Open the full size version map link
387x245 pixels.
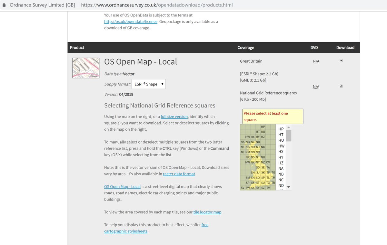174,117
